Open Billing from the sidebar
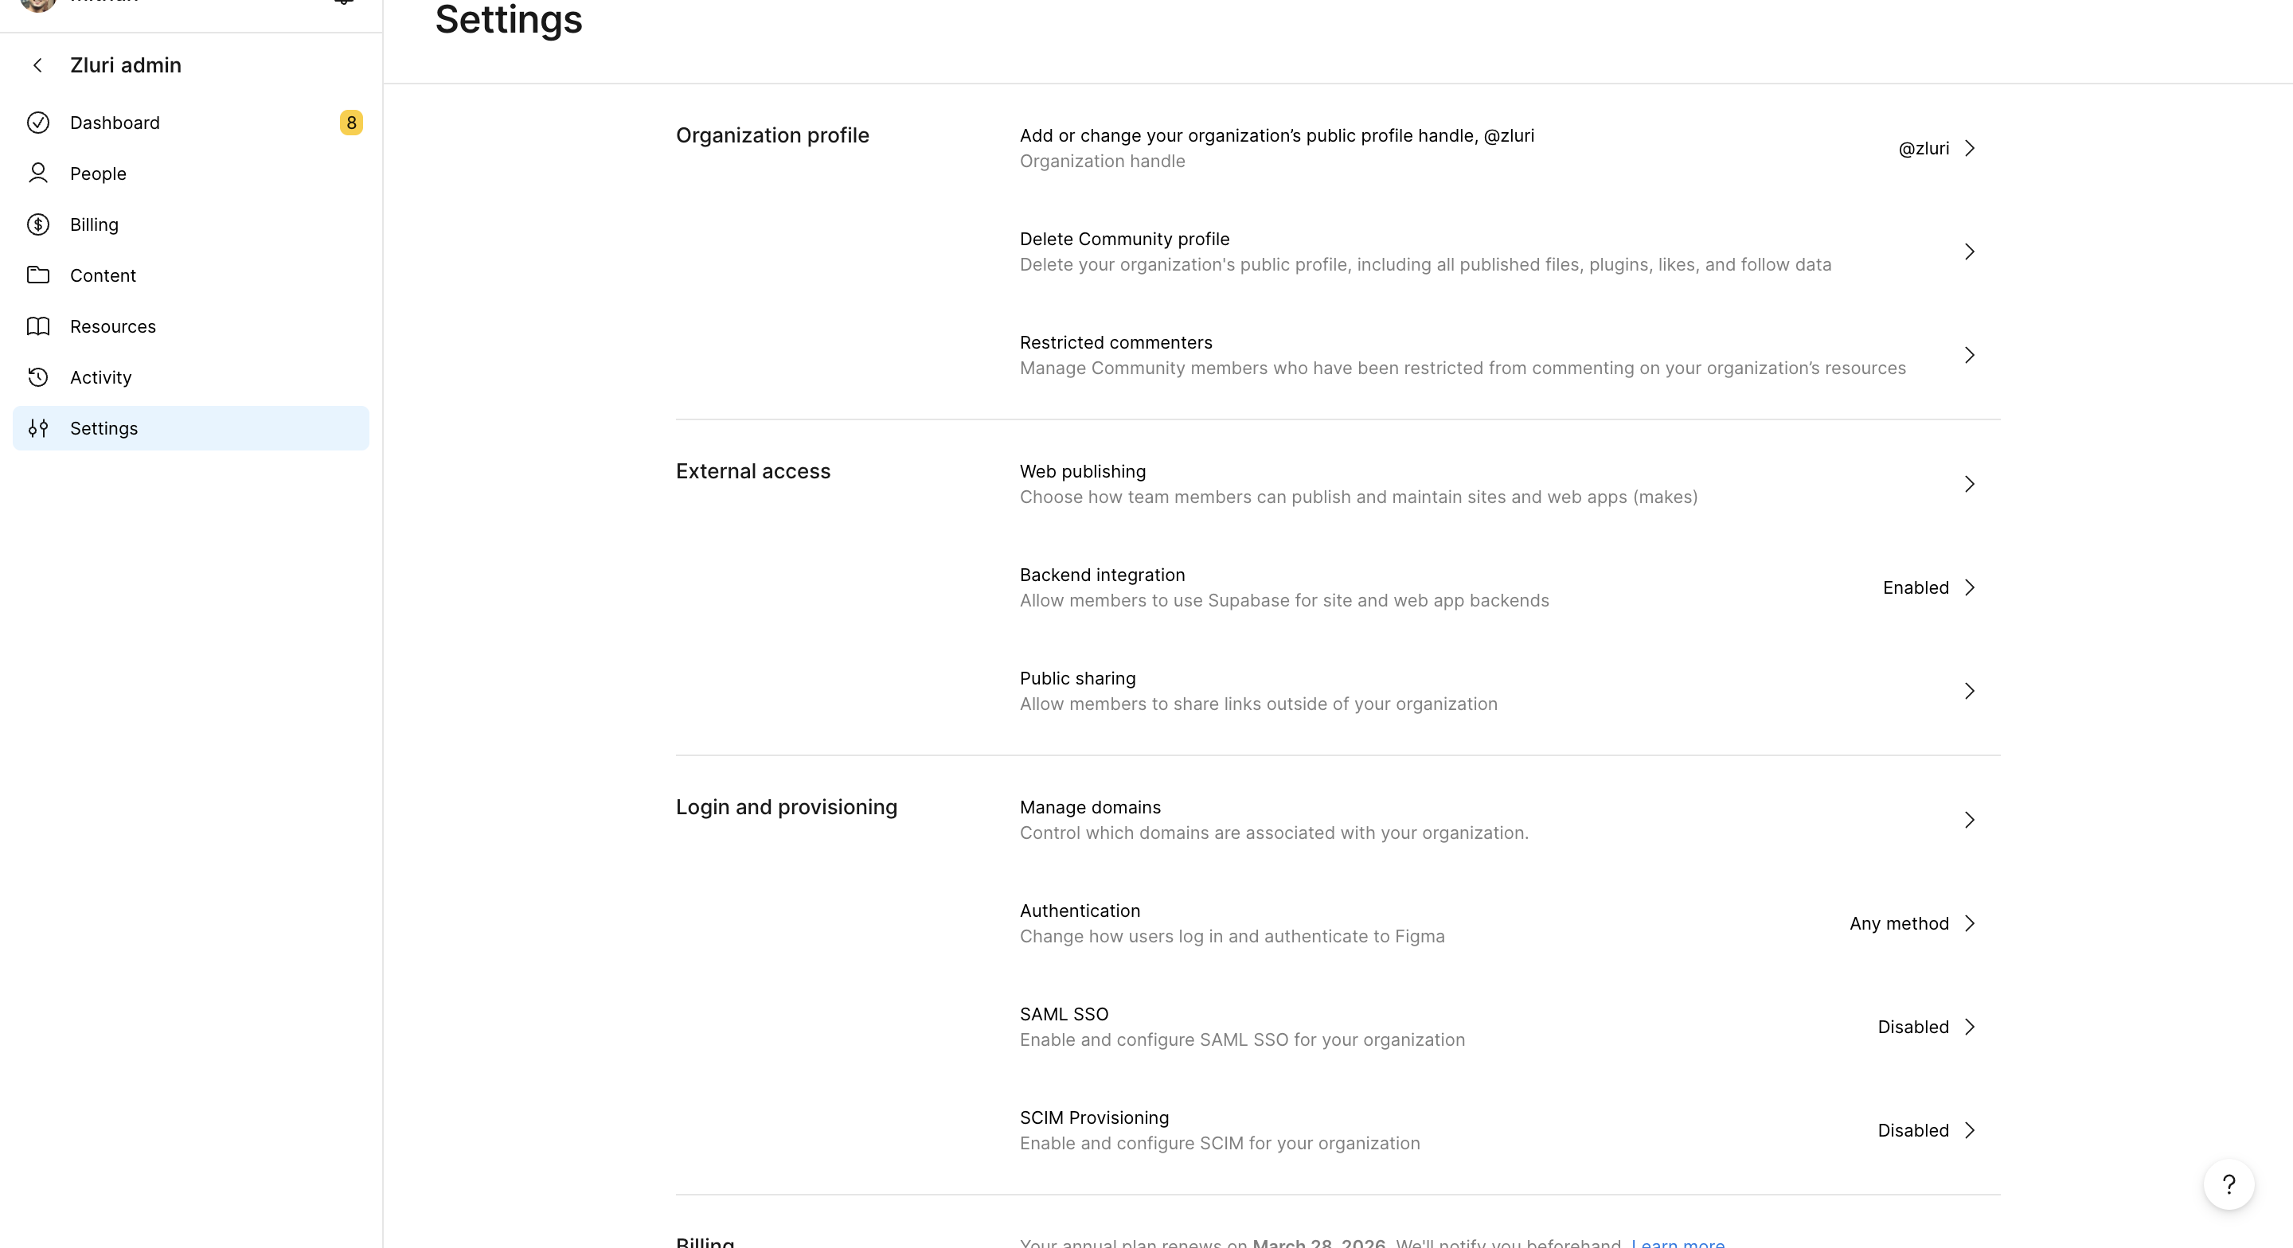 93,224
